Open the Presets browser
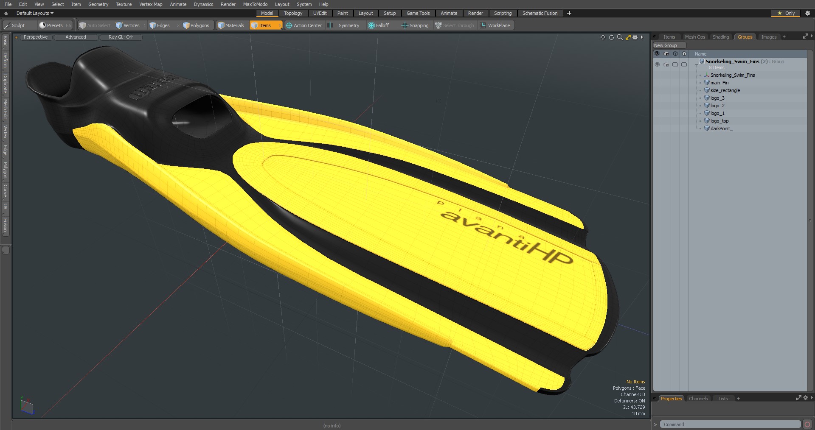This screenshot has width=815, height=430. coord(55,25)
